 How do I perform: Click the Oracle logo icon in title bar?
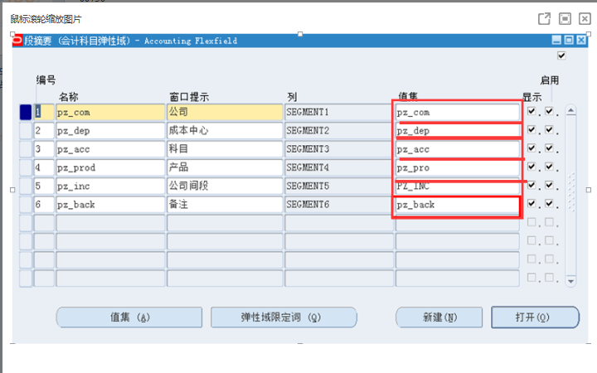pyautogui.click(x=18, y=41)
